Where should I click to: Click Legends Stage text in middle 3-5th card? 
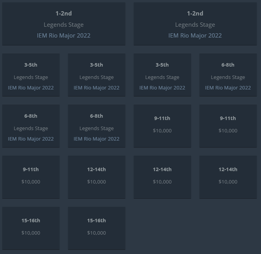pos(96,77)
